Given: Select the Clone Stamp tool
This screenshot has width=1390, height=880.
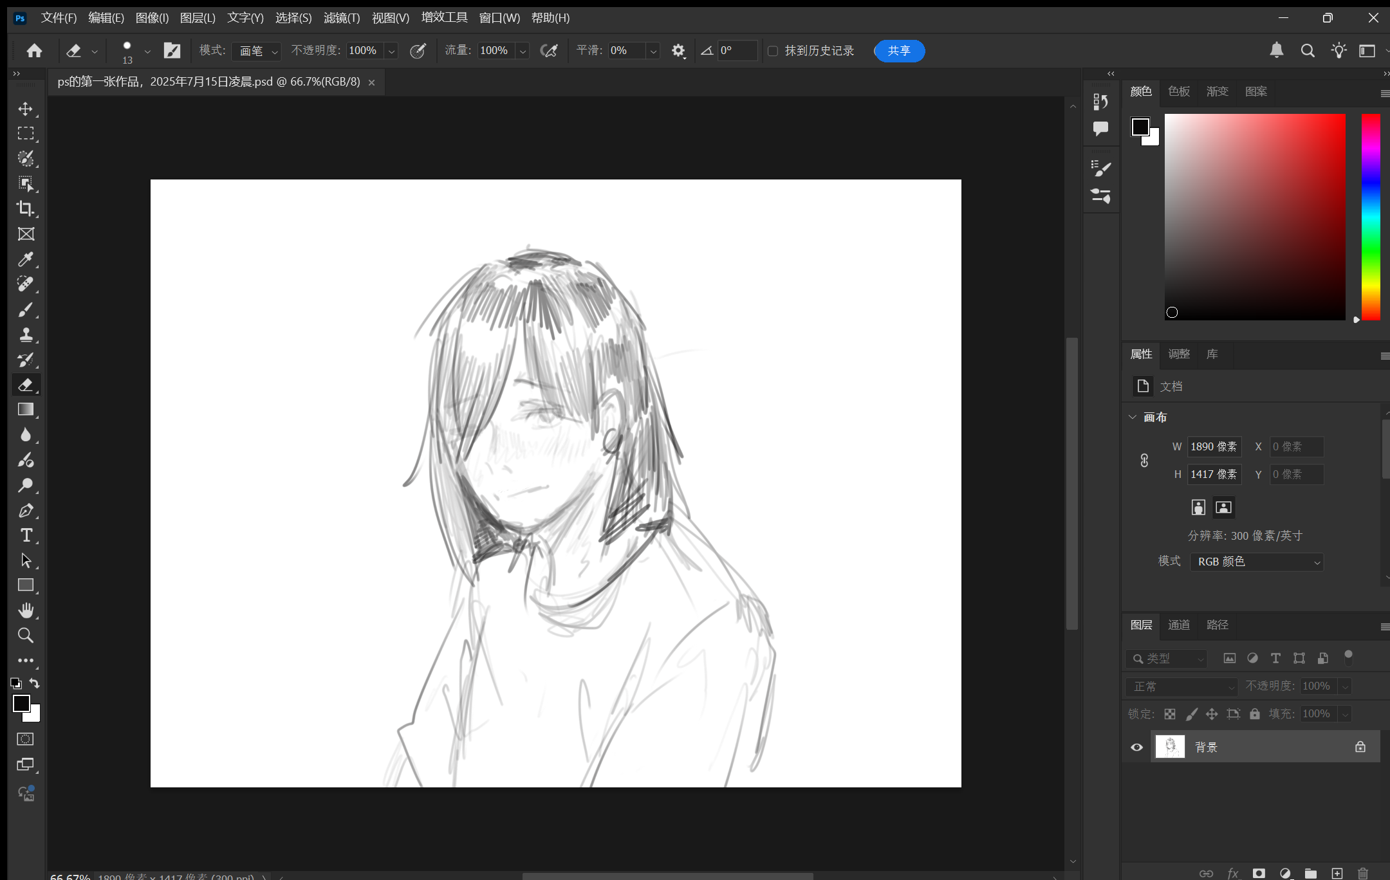Looking at the screenshot, I should 26,335.
